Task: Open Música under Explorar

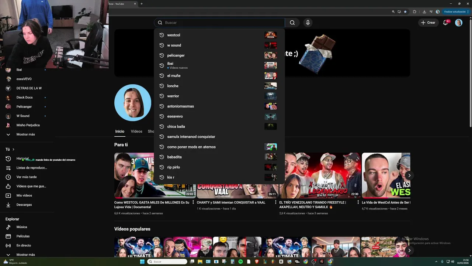Action: 27,227
